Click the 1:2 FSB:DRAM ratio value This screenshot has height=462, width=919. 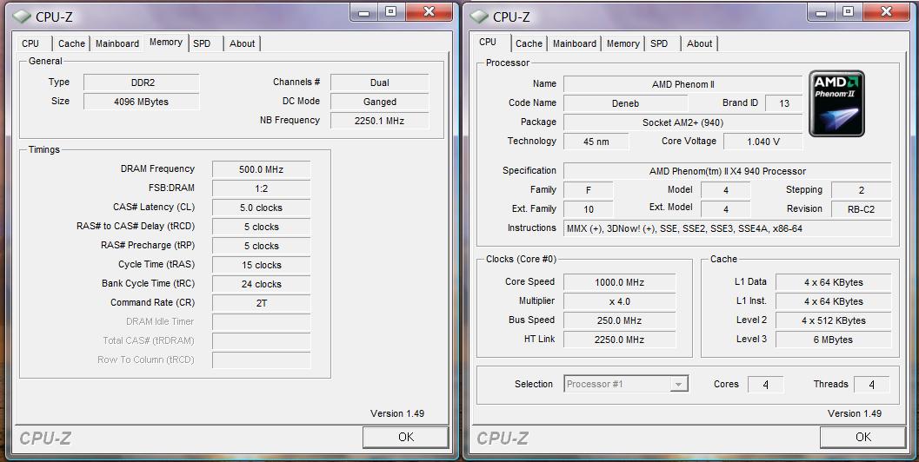(x=262, y=188)
